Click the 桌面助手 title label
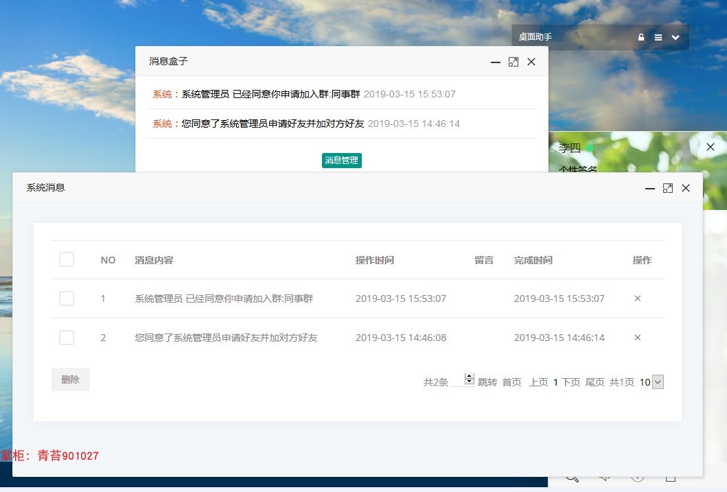727x492 pixels. 535,37
